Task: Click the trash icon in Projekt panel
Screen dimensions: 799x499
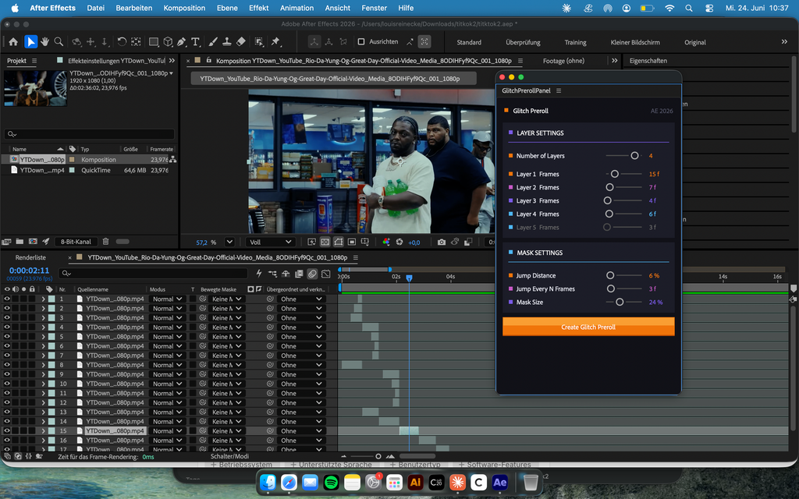Action: tap(105, 242)
